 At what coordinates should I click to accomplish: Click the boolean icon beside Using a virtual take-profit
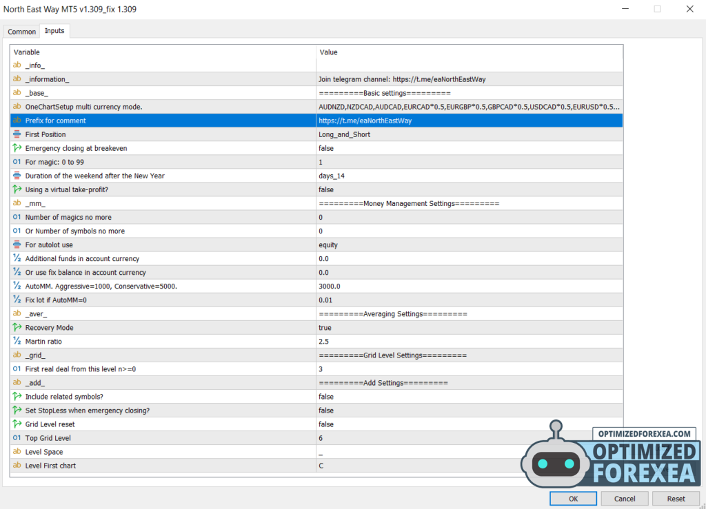[x=17, y=189]
